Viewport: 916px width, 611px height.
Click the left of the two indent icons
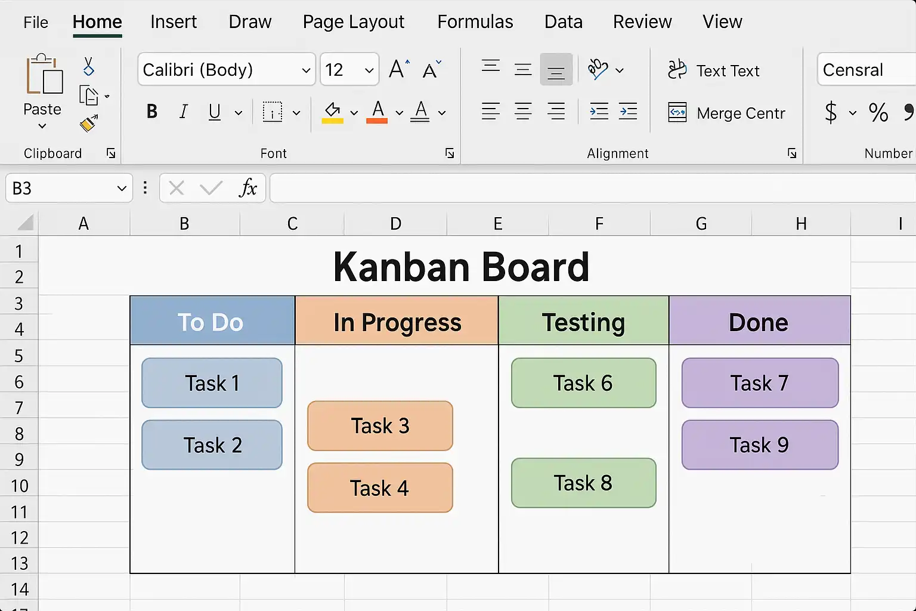[599, 112]
